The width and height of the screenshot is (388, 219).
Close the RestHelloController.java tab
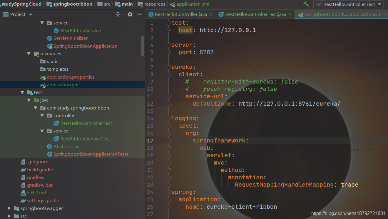click(211, 14)
